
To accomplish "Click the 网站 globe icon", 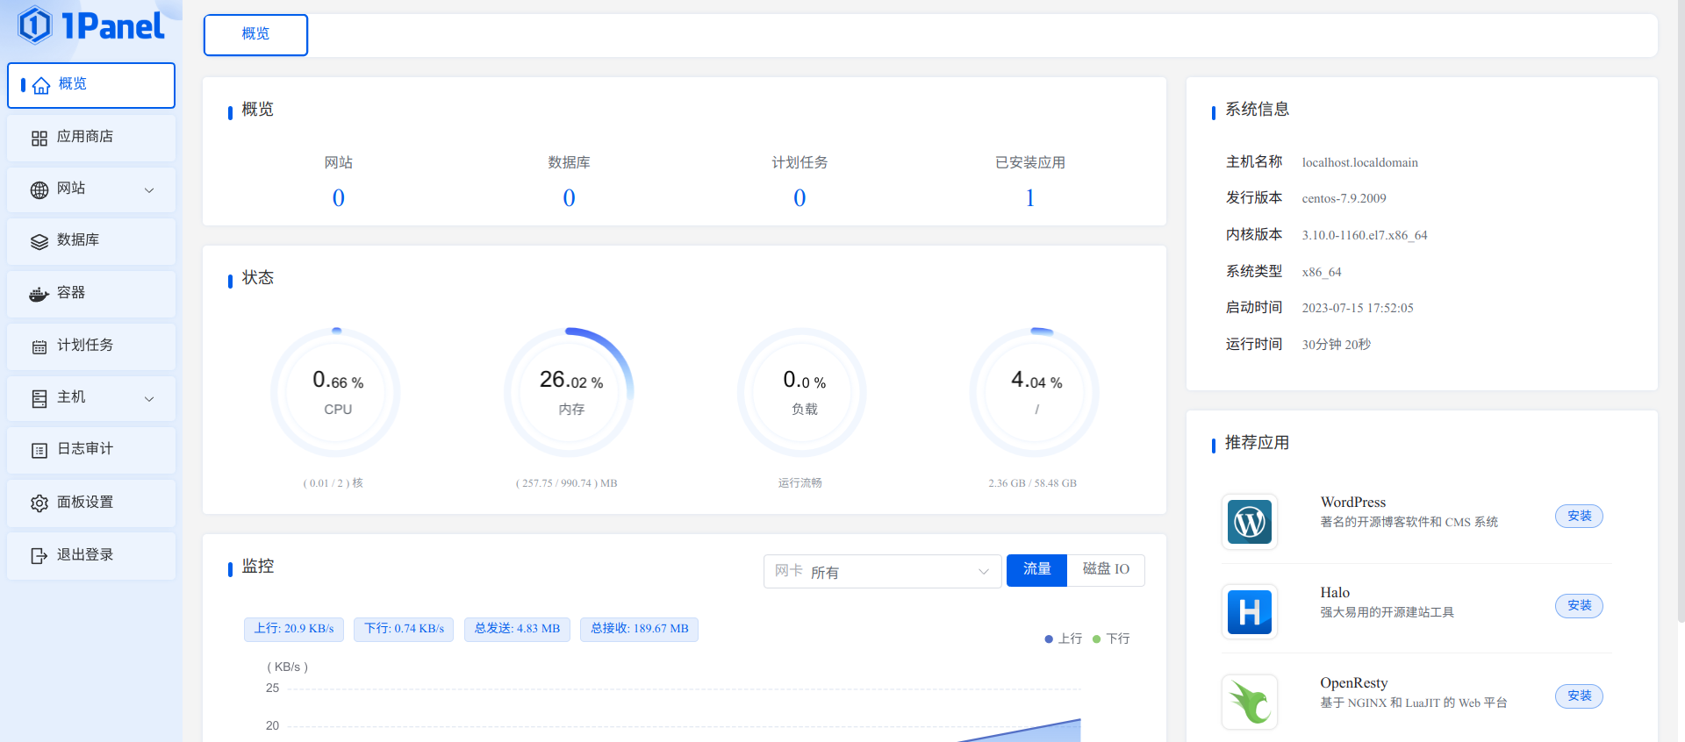I will pyautogui.click(x=39, y=189).
